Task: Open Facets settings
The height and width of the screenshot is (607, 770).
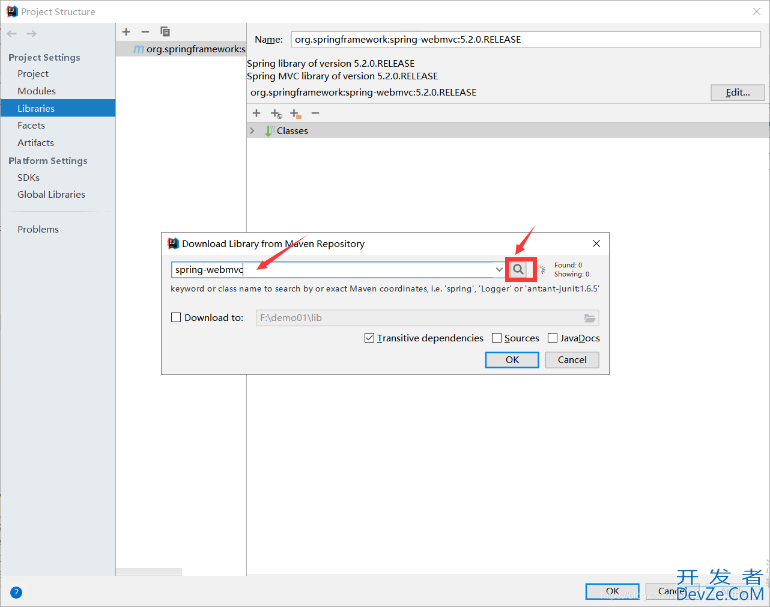Action: [x=31, y=125]
